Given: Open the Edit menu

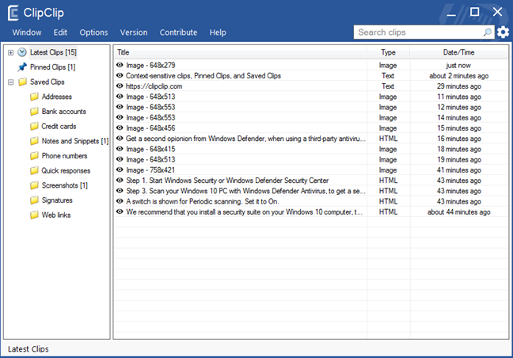Looking at the screenshot, I should point(60,32).
